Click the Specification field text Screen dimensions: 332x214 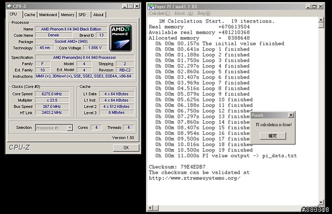(x=85, y=58)
